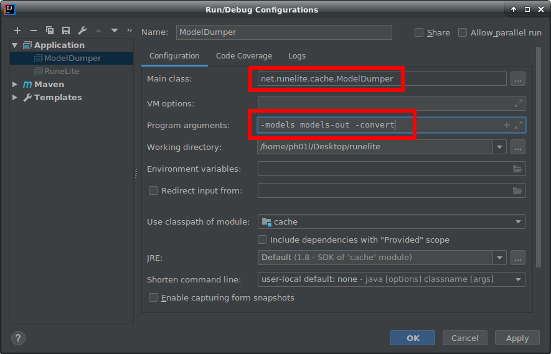Save the configuration with the floppy disk icon

click(66, 30)
